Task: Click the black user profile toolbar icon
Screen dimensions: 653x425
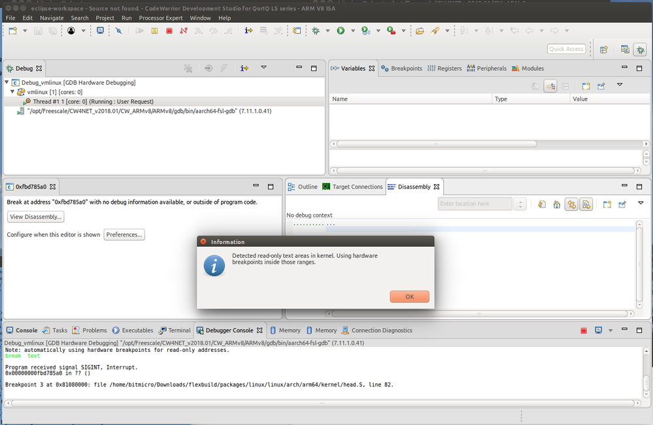Action: (x=71, y=31)
